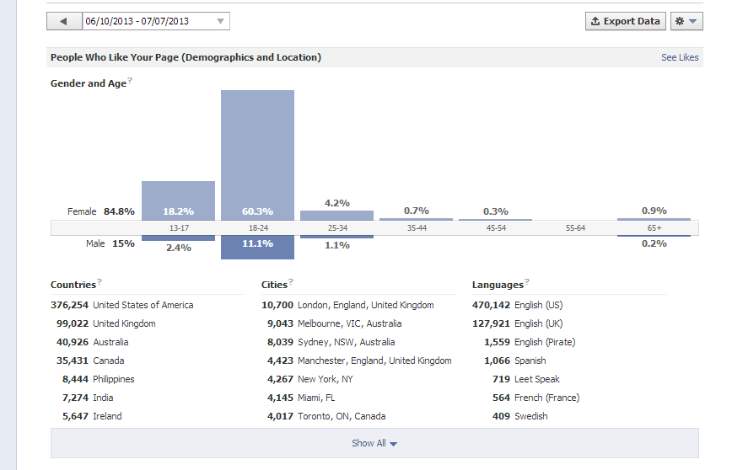Click the 65+ age group label
The width and height of the screenshot is (732, 470).
pos(654,228)
